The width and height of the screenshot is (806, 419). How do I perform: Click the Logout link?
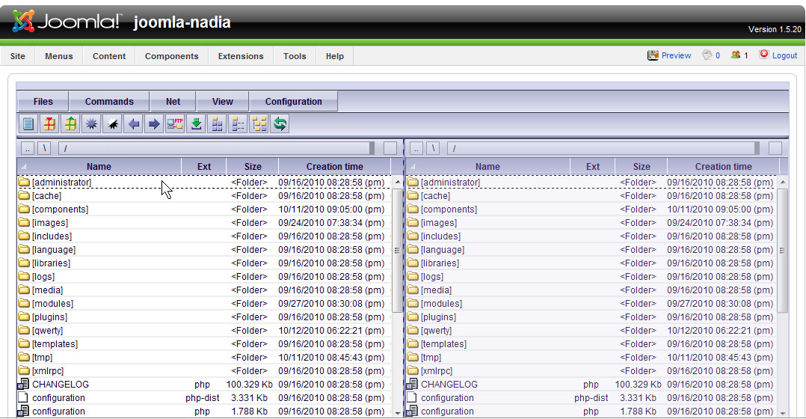click(784, 55)
